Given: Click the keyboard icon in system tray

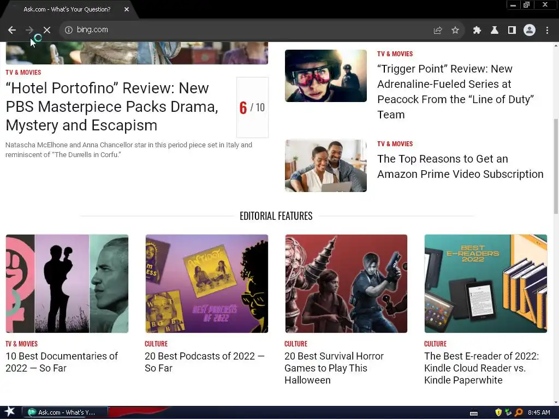Looking at the screenshot, I should pos(474,413).
